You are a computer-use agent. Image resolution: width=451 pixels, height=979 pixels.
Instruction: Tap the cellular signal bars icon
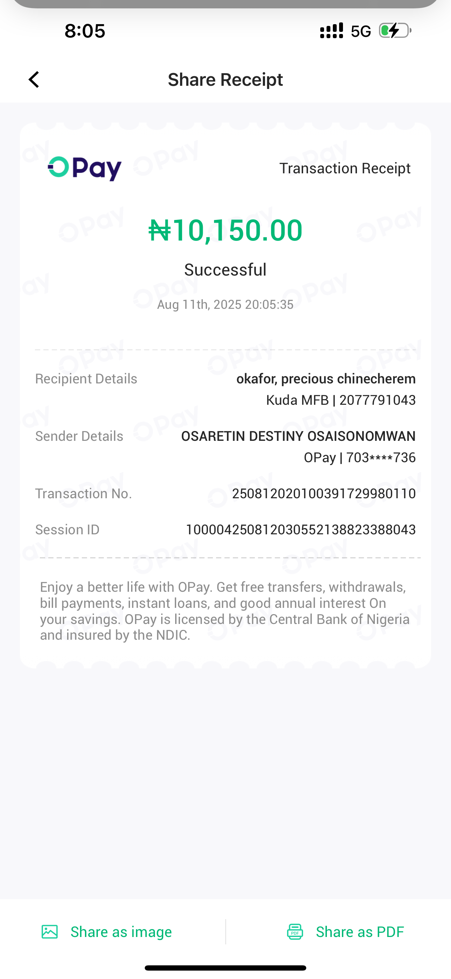pos(331,31)
